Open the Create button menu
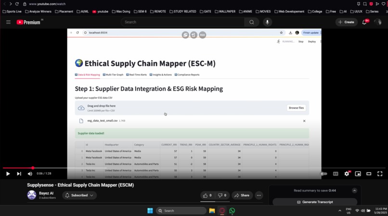388x216 pixels. point(346,22)
